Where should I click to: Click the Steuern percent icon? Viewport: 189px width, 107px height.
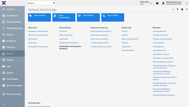(4, 35)
